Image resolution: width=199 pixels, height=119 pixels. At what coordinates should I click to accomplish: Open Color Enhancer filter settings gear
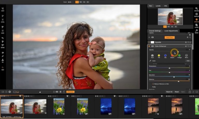pyautogui.click(x=186, y=46)
